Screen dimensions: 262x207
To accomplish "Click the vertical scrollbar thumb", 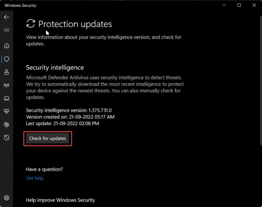I will tap(261, 80).
